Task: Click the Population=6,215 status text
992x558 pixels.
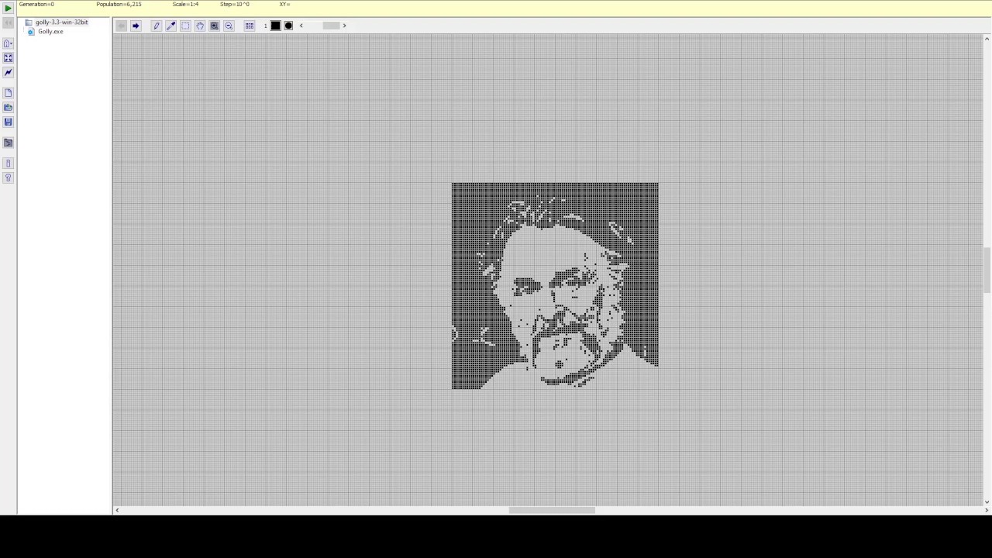Action: 119,5
